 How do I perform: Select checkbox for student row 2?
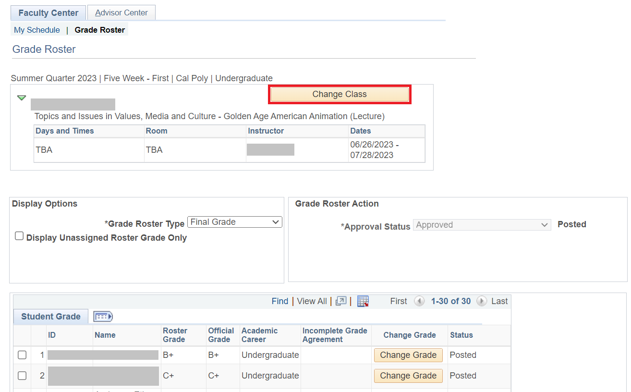22,376
